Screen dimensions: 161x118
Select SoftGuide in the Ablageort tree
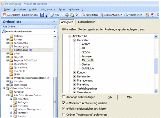point(88,68)
